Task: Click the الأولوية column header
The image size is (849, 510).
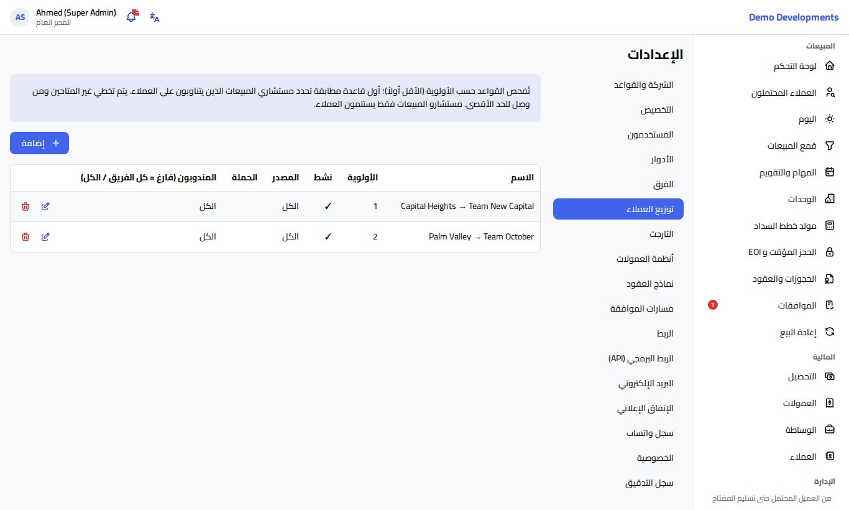Action: tap(362, 178)
